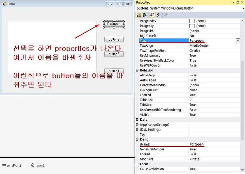Click the Overlay value of TextImageRelation

pos(195,51)
